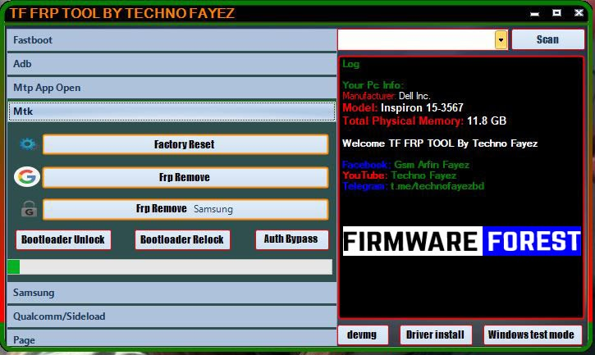The height and width of the screenshot is (355, 595).
Task: Click the Firmware Forest banner image
Action: 461,241
